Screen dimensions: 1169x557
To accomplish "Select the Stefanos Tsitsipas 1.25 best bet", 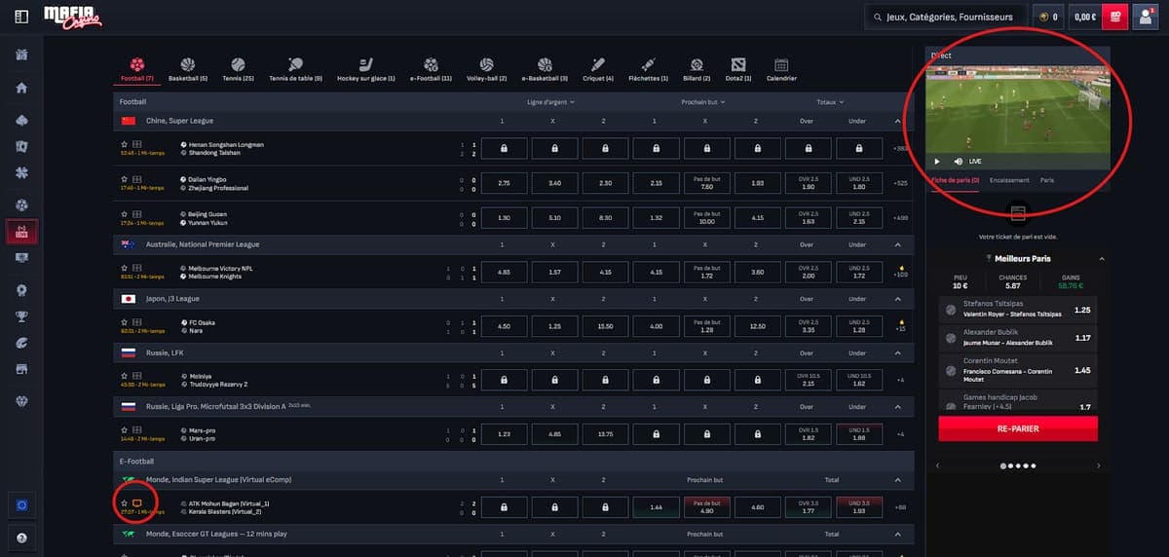I will (1020, 310).
